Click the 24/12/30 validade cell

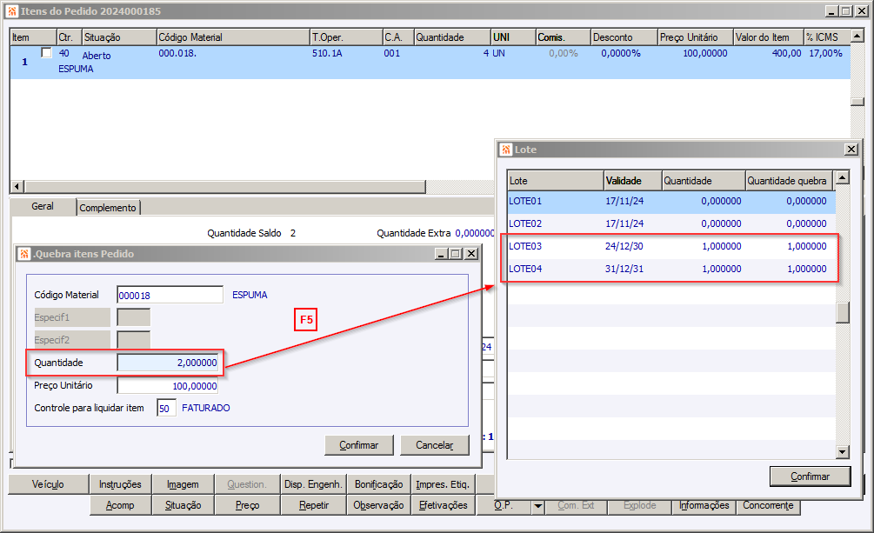[624, 246]
